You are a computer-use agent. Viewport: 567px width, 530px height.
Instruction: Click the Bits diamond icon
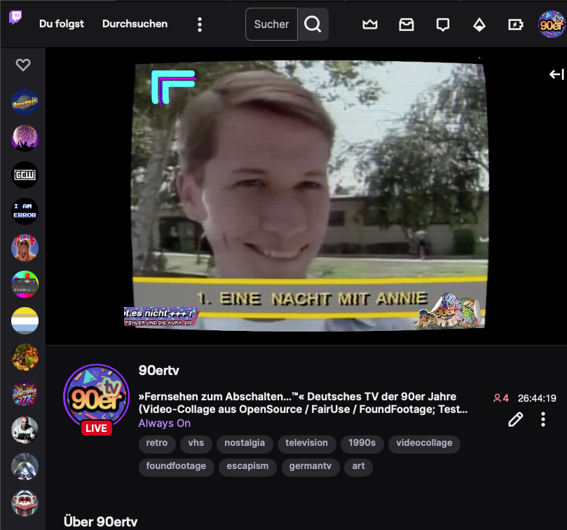(x=479, y=25)
